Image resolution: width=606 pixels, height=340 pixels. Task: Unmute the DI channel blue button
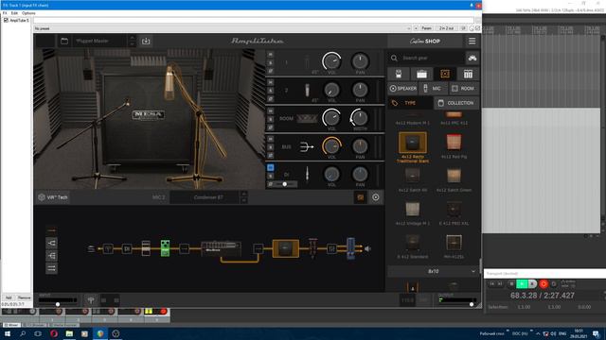coord(271,168)
